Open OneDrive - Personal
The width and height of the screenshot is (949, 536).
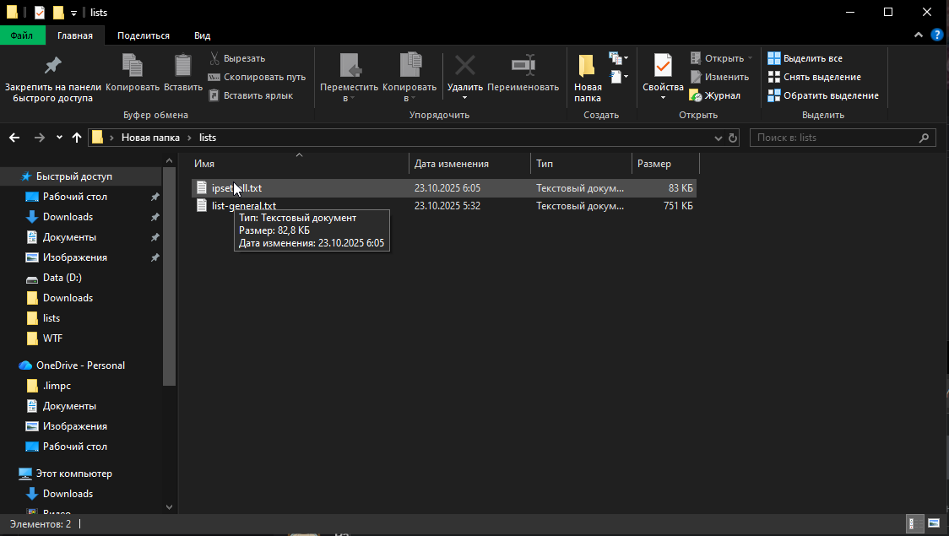coord(80,365)
